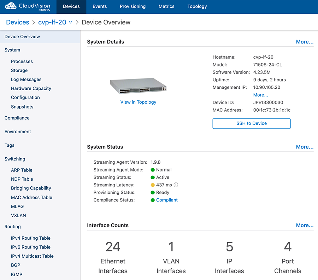The image size is (318, 280).
Task: View the ARP Table
Action: (x=22, y=170)
